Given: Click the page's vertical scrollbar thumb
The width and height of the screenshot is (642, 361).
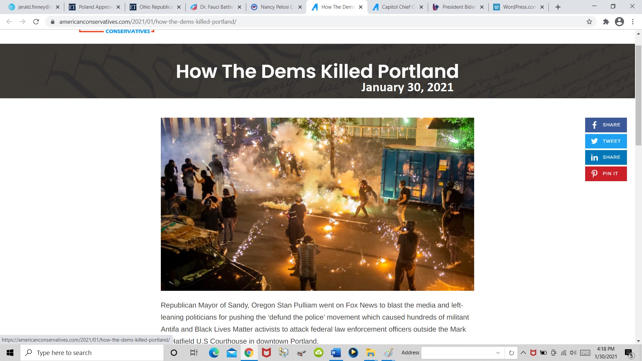Looking at the screenshot, I should [638, 95].
